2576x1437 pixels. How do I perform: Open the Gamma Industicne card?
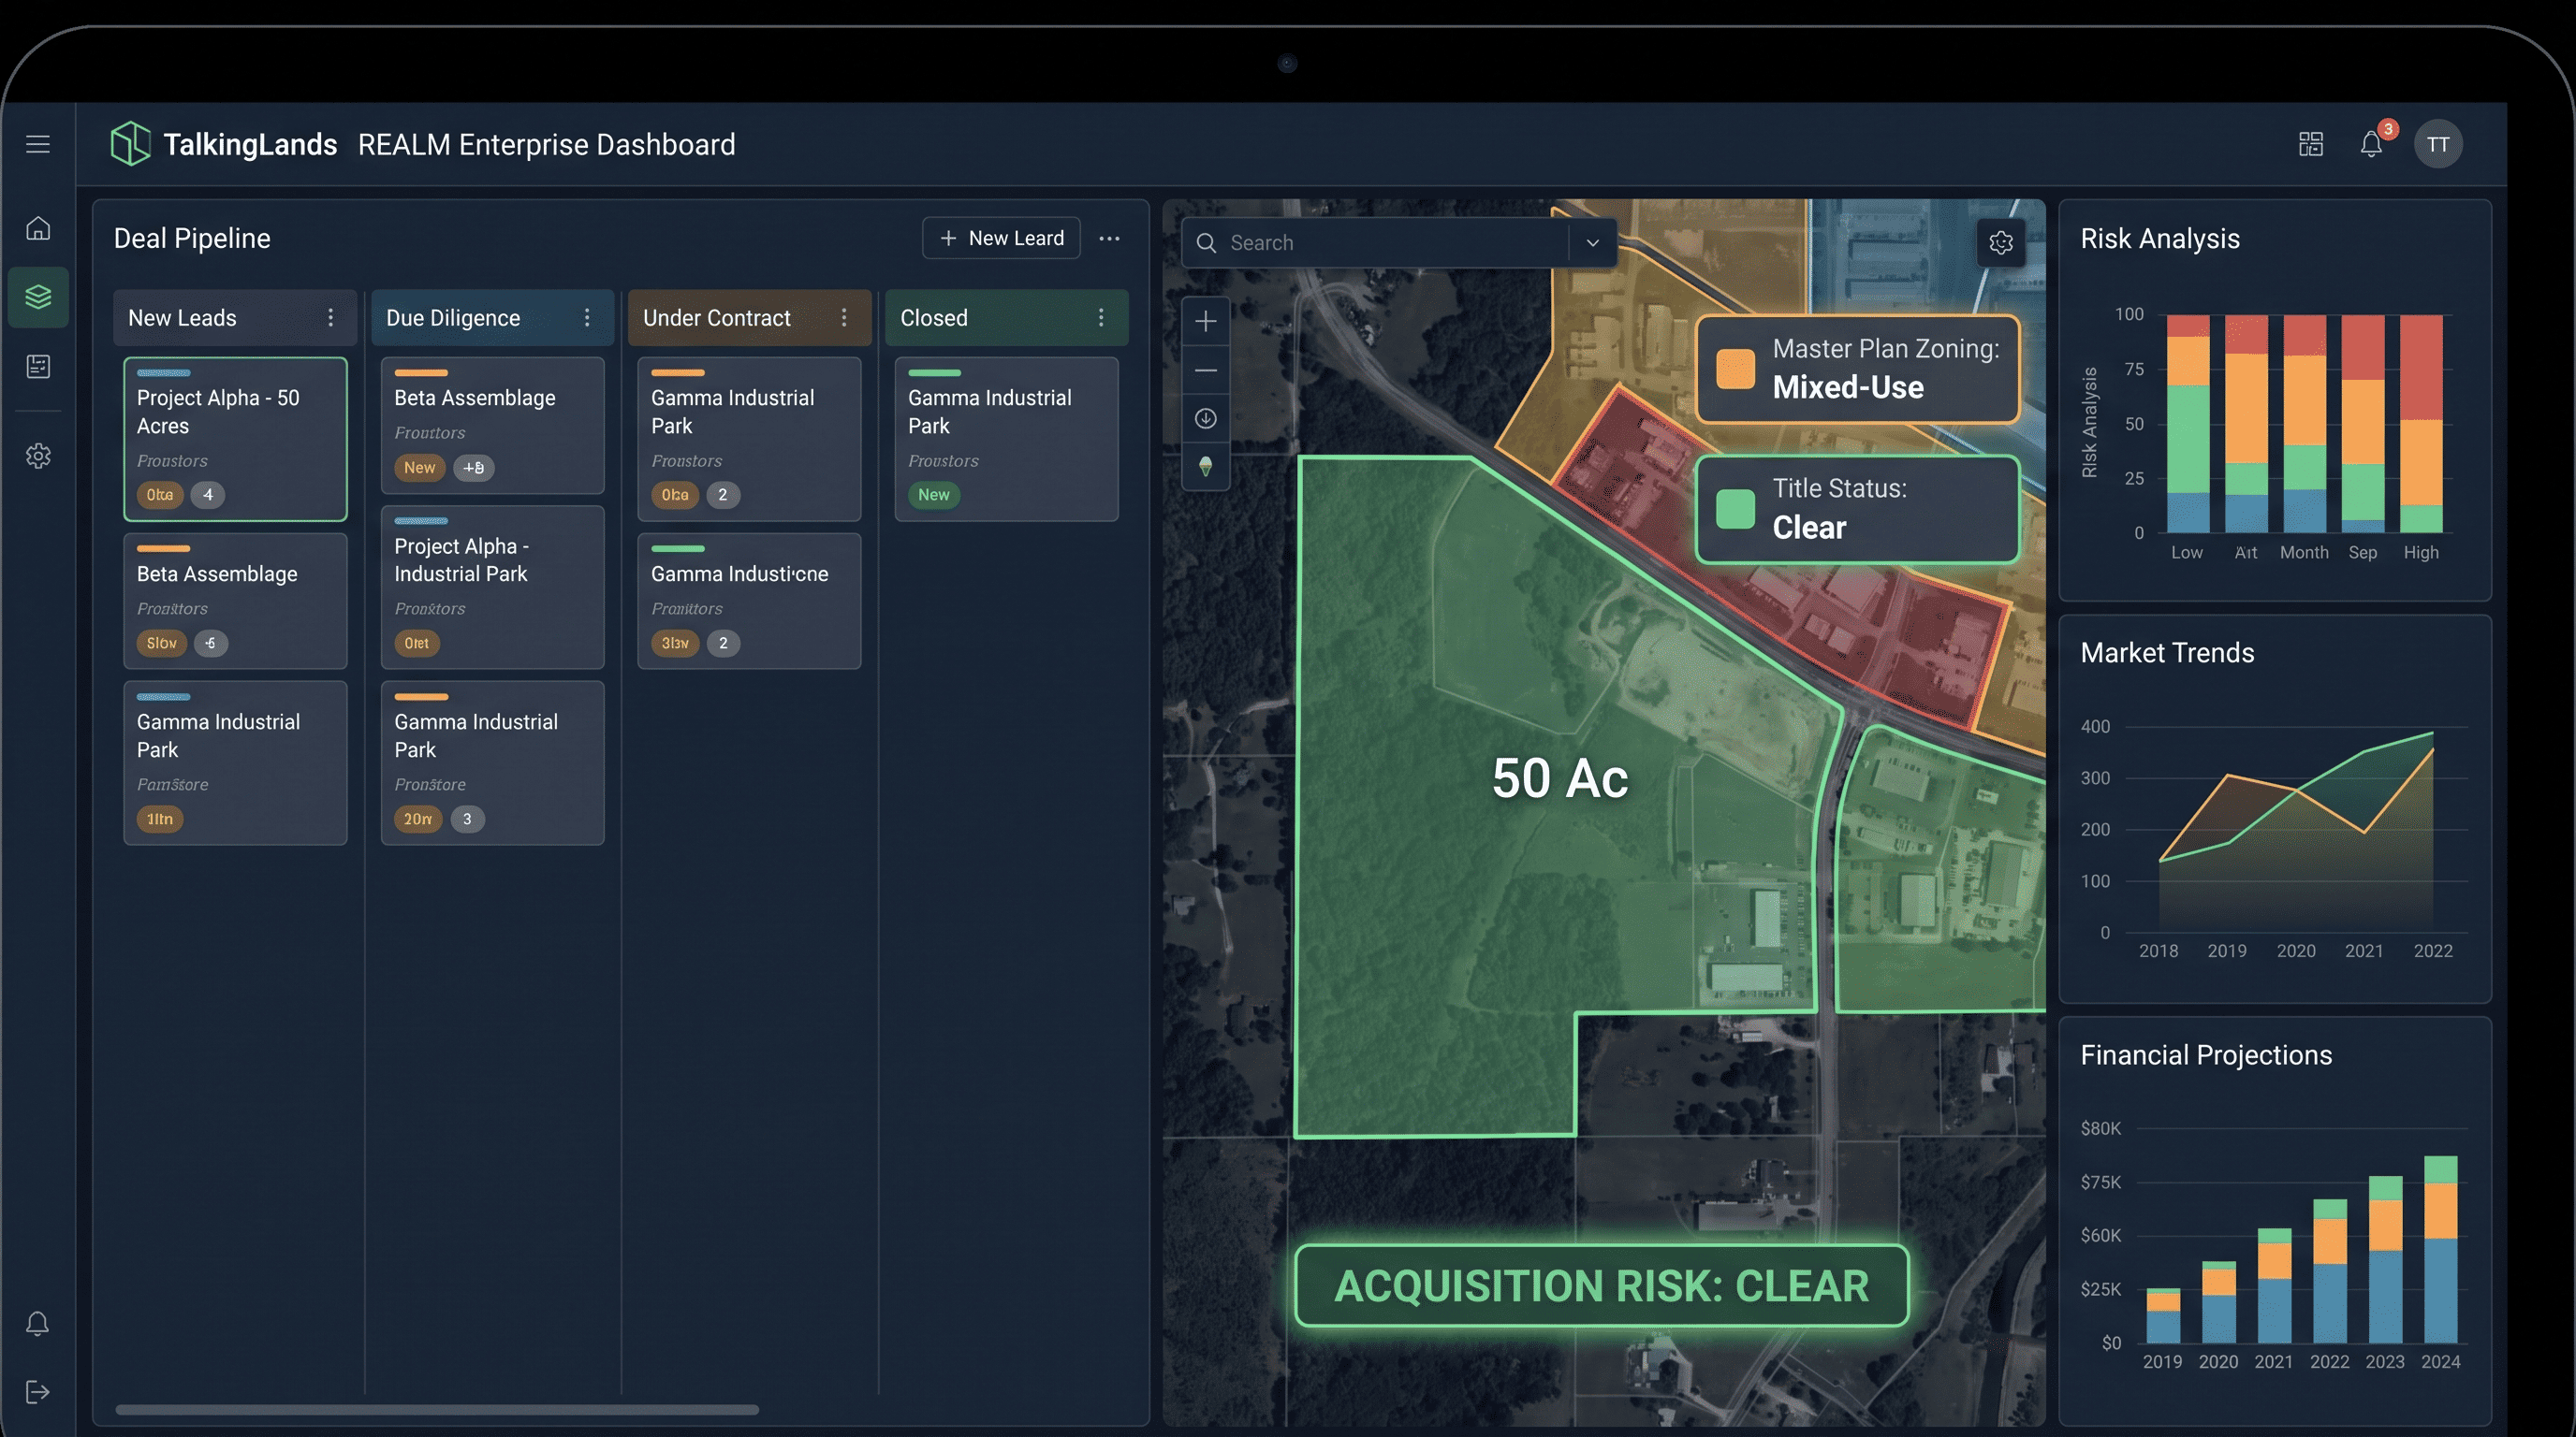tap(749, 601)
